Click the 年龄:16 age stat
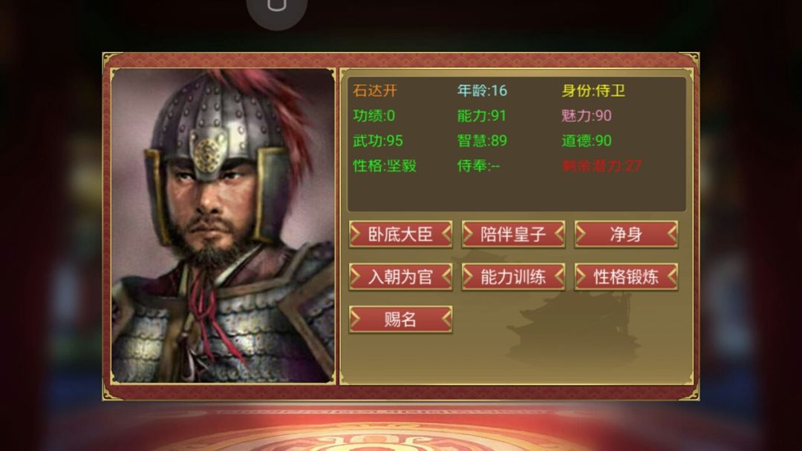Screen dimensions: 802x451 point(482,91)
